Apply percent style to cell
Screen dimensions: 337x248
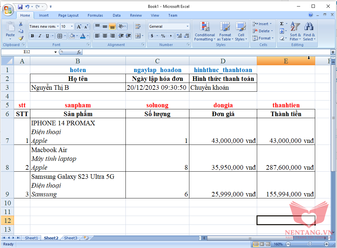[x=163, y=36]
